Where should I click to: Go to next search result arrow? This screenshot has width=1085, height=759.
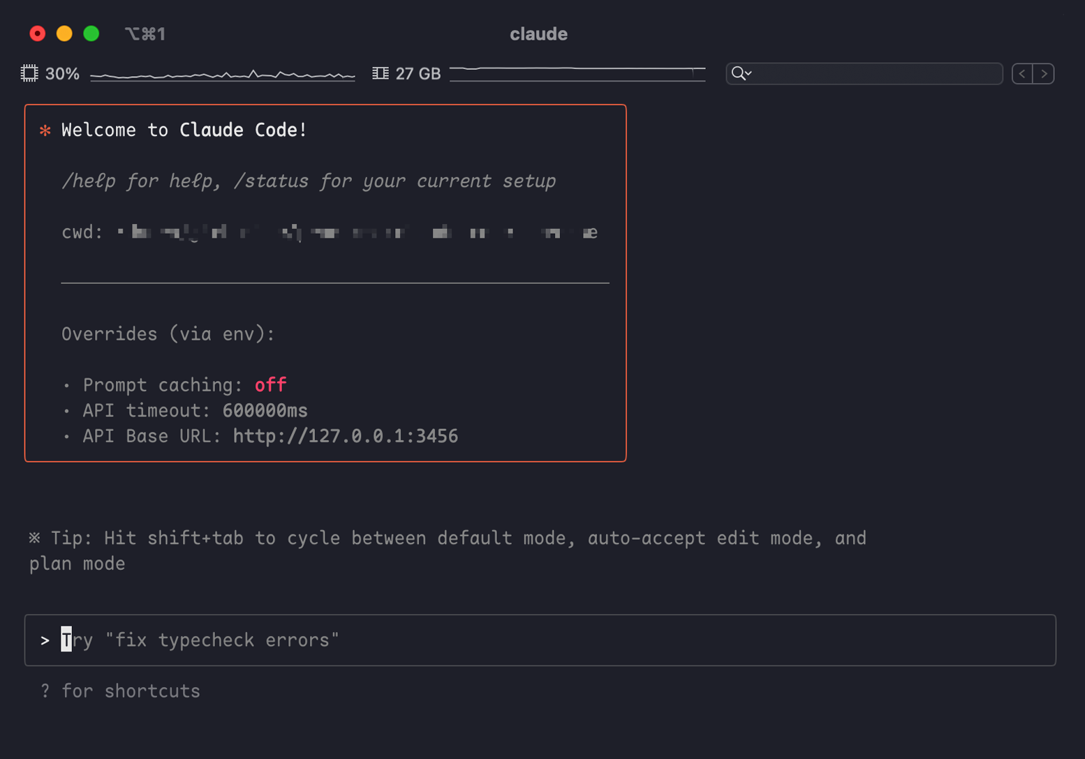pyautogui.click(x=1044, y=73)
